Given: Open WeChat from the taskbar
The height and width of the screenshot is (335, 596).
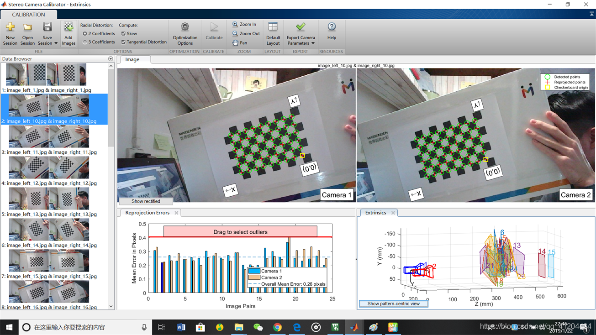Looking at the screenshot, I should [258, 327].
